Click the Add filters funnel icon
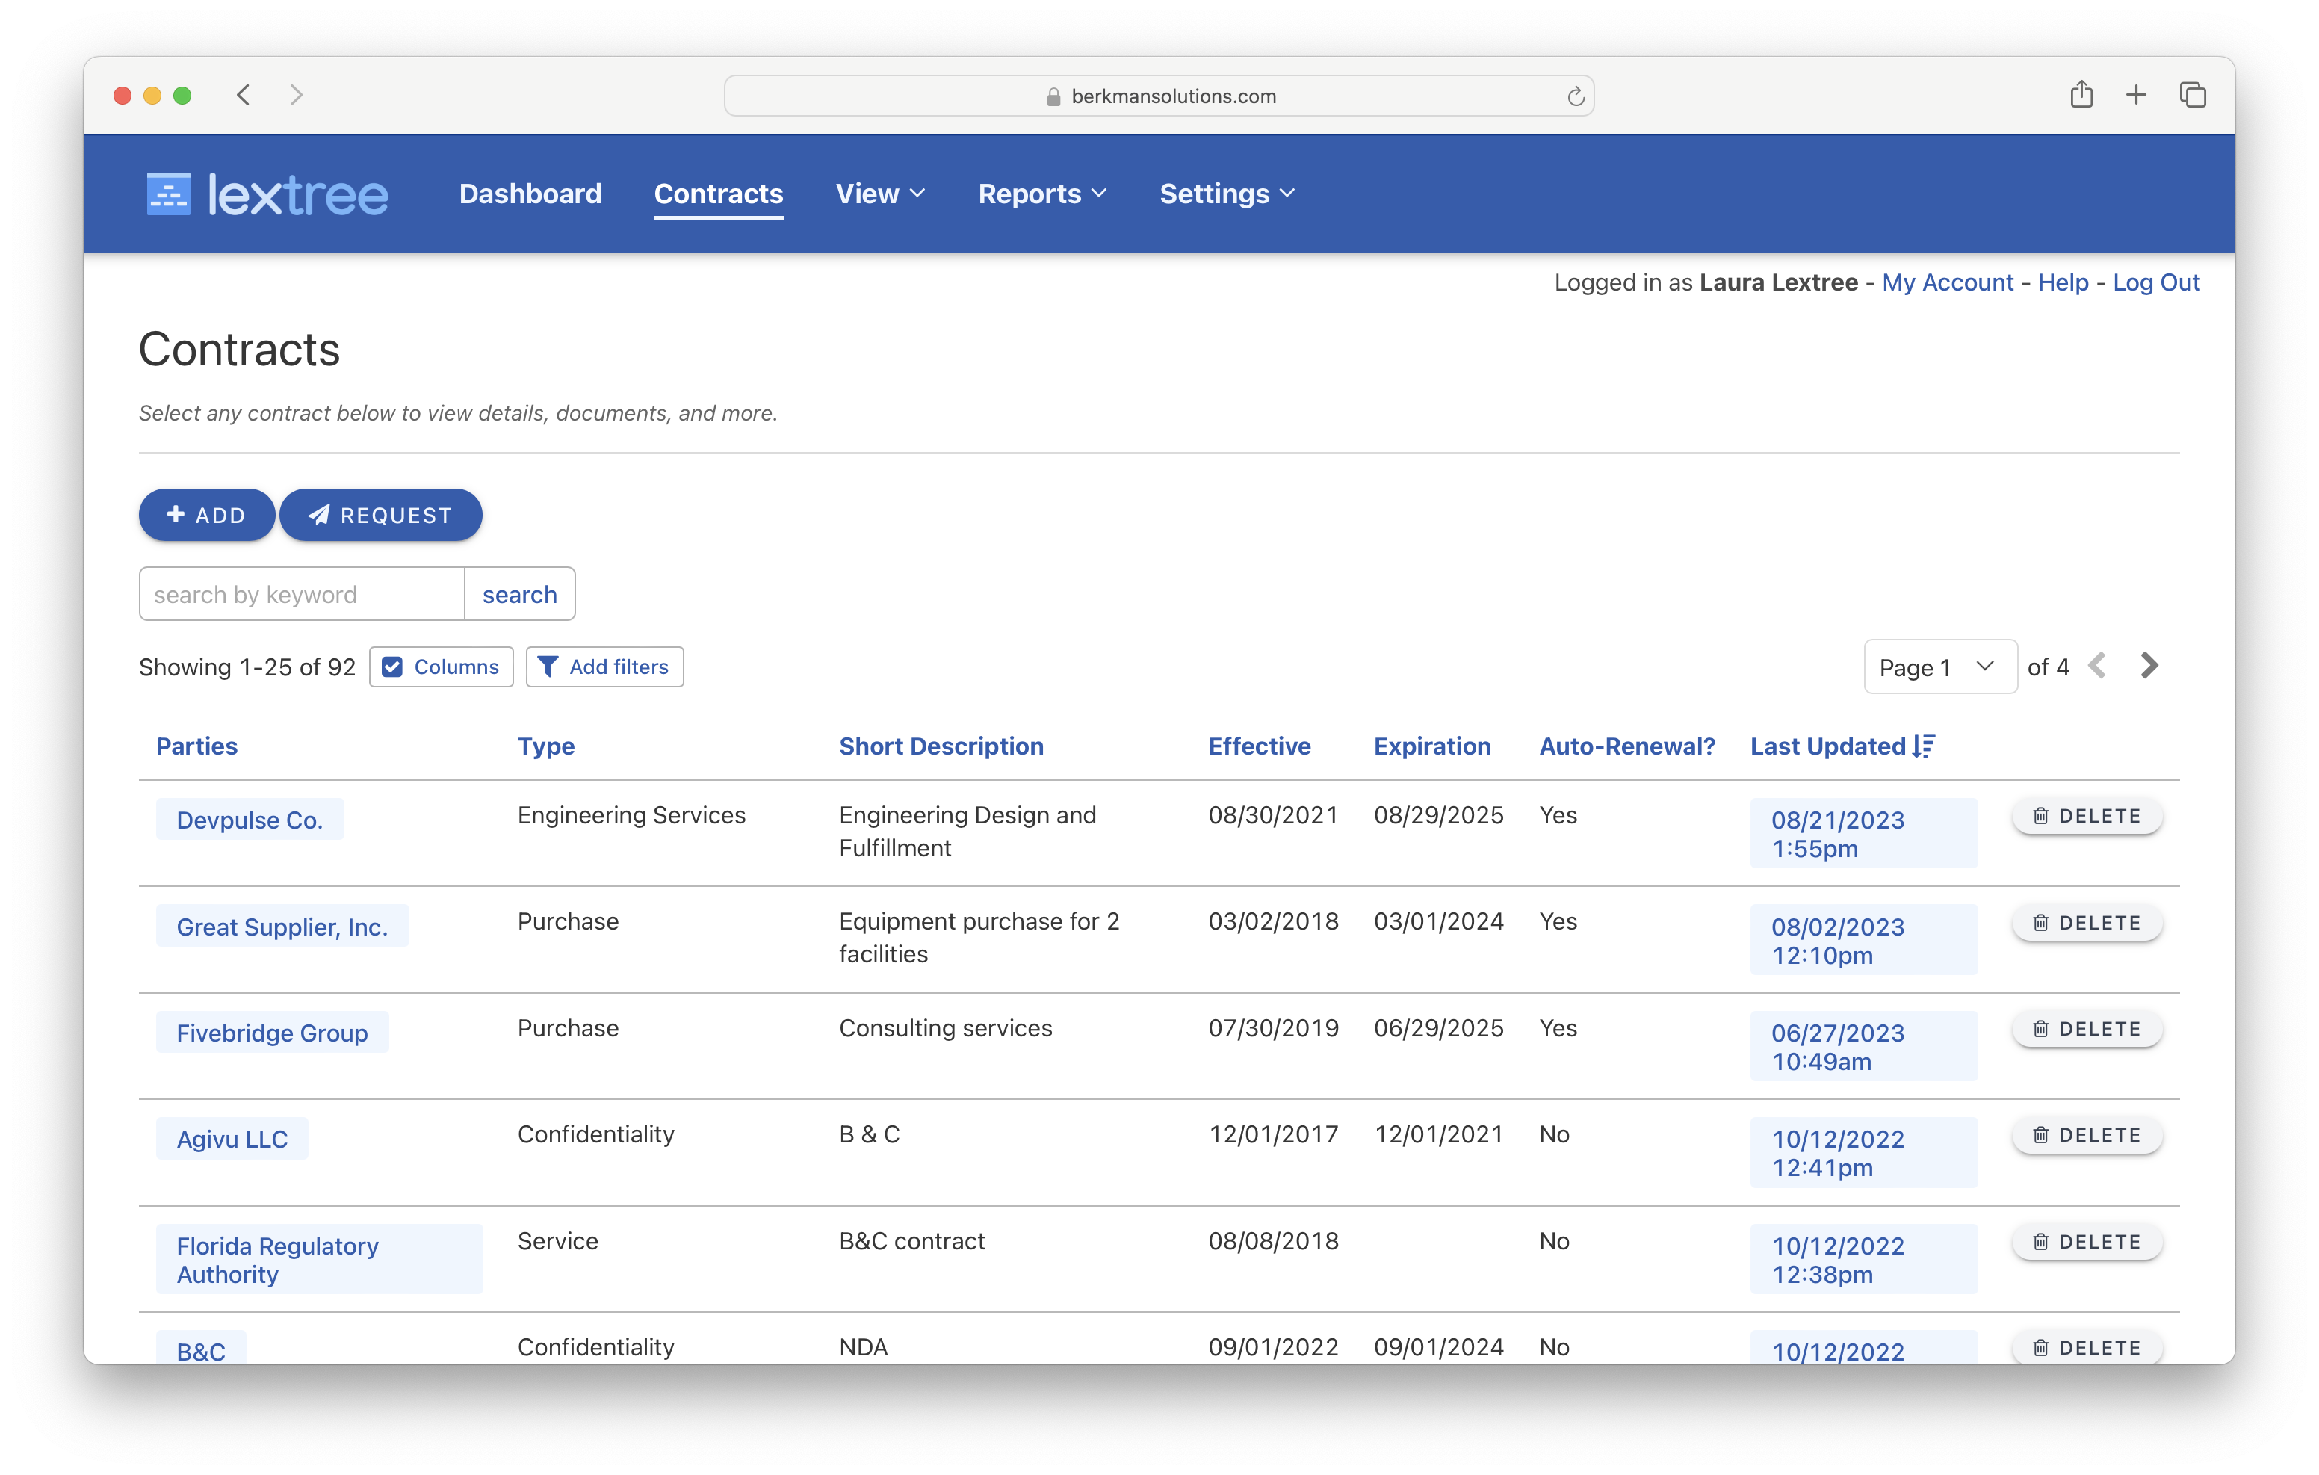This screenshot has height=1475, width=2319. click(548, 666)
